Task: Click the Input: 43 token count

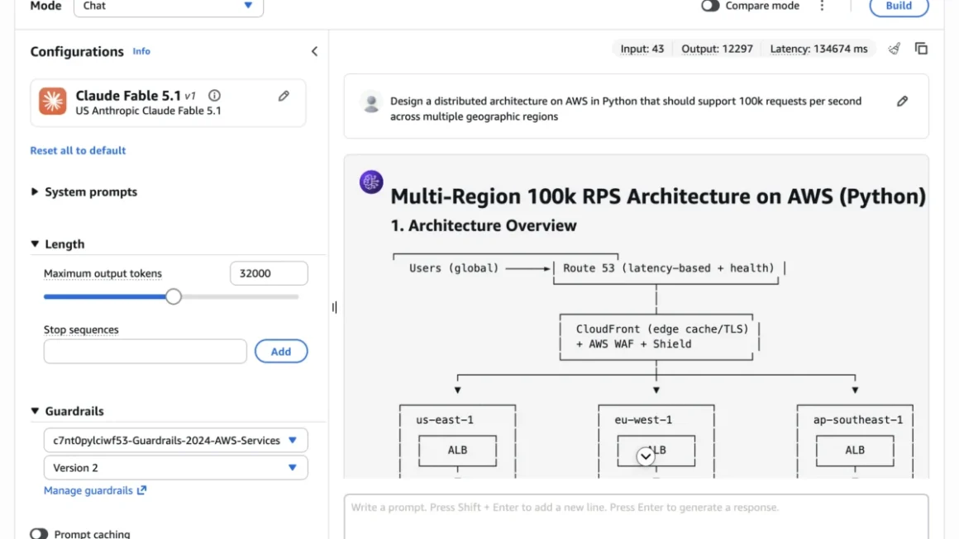Action: click(x=642, y=49)
